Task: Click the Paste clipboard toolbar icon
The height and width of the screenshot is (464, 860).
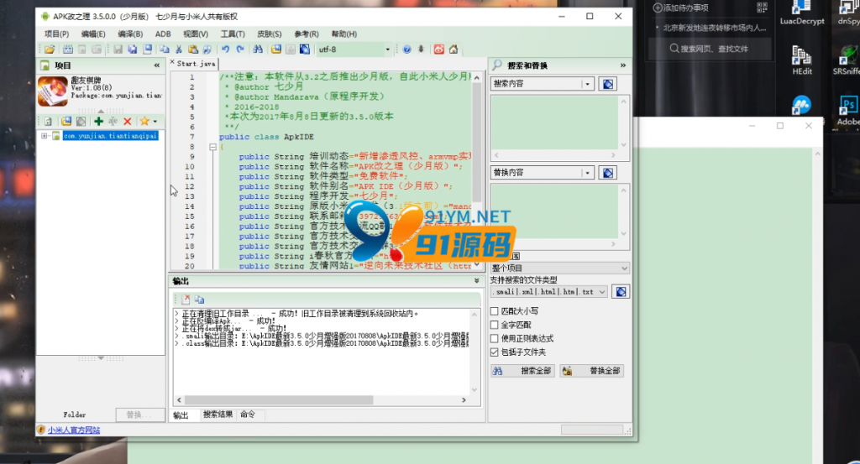Action: coord(193,50)
